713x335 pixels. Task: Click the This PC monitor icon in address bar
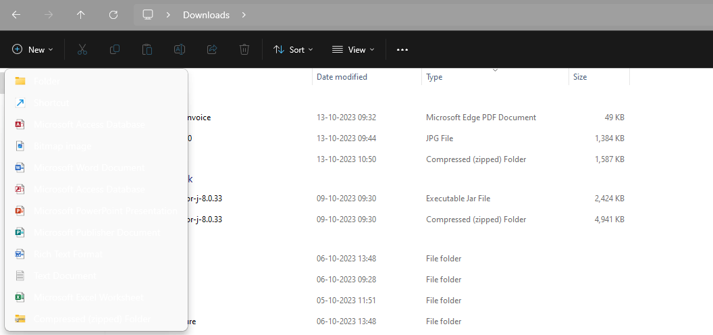pyautogui.click(x=148, y=15)
